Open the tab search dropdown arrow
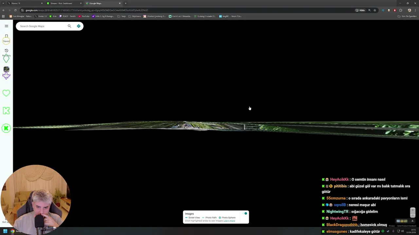 (x=3, y=3)
